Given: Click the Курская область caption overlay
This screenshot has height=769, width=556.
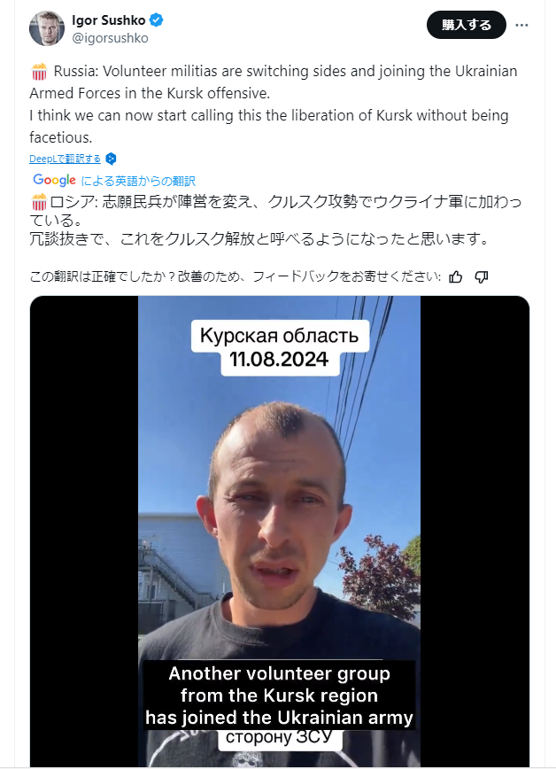Looking at the screenshot, I should 280,336.
